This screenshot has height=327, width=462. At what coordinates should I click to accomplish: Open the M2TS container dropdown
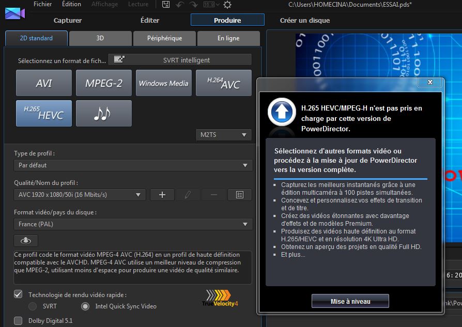point(224,135)
